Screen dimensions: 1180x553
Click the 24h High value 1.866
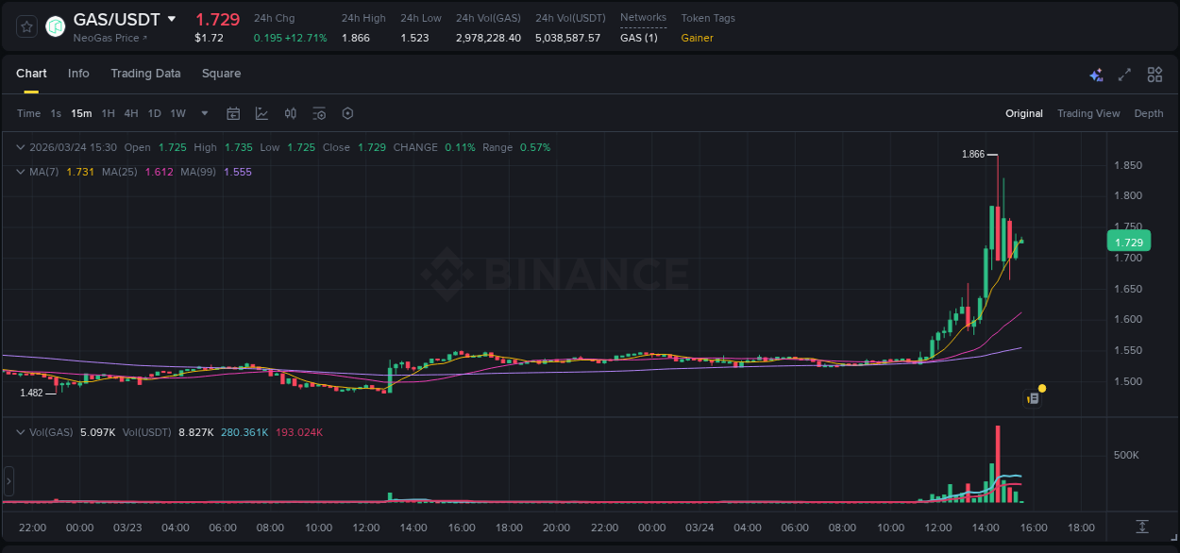click(356, 38)
